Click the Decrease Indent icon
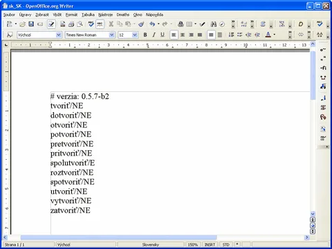 coord(248,35)
